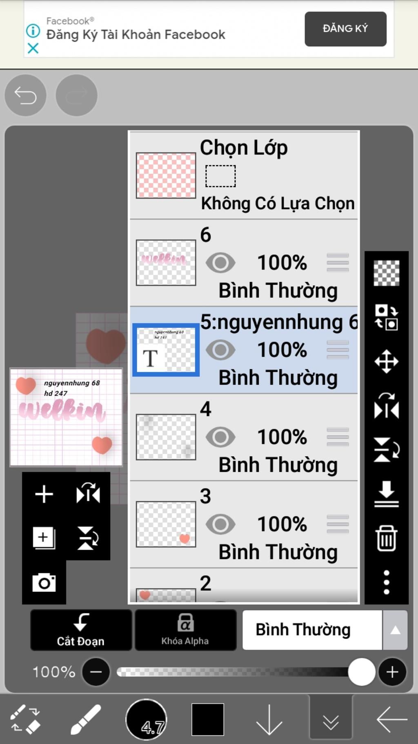This screenshot has height=744, width=418.
Task: Delete layer with trash can icon
Action: (386, 538)
